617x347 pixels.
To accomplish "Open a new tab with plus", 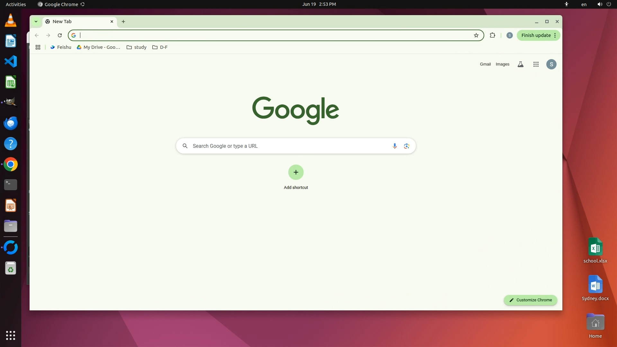I will [x=123, y=22].
